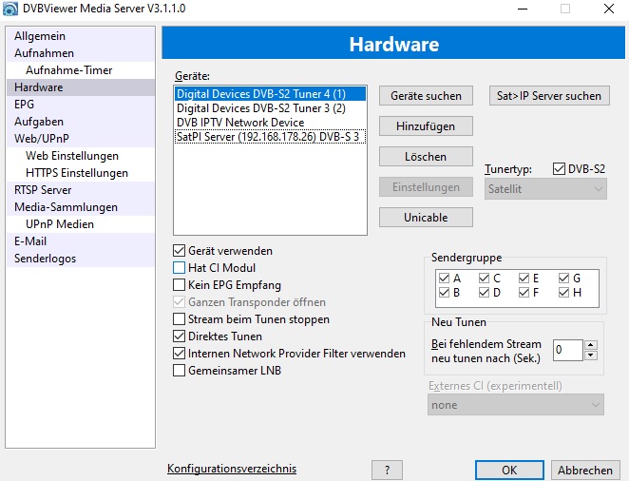Select DVB IPTV Network Device entry

tap(271, 123)
